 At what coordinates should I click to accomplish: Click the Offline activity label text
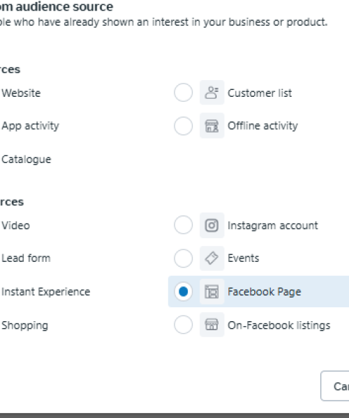pyautogui.click(x=262, y=126)
